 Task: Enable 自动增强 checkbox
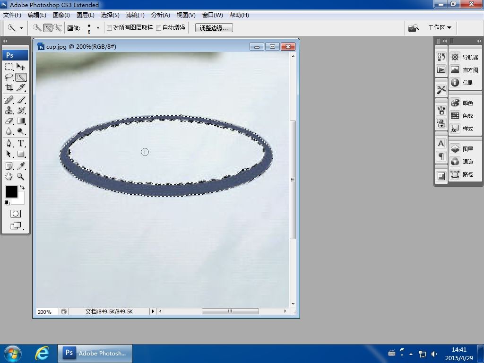tap(158, 28)
